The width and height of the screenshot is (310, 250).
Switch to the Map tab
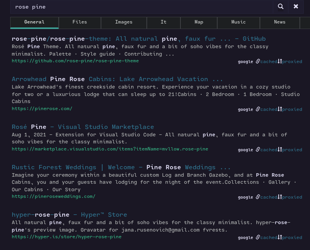point(199,22)
